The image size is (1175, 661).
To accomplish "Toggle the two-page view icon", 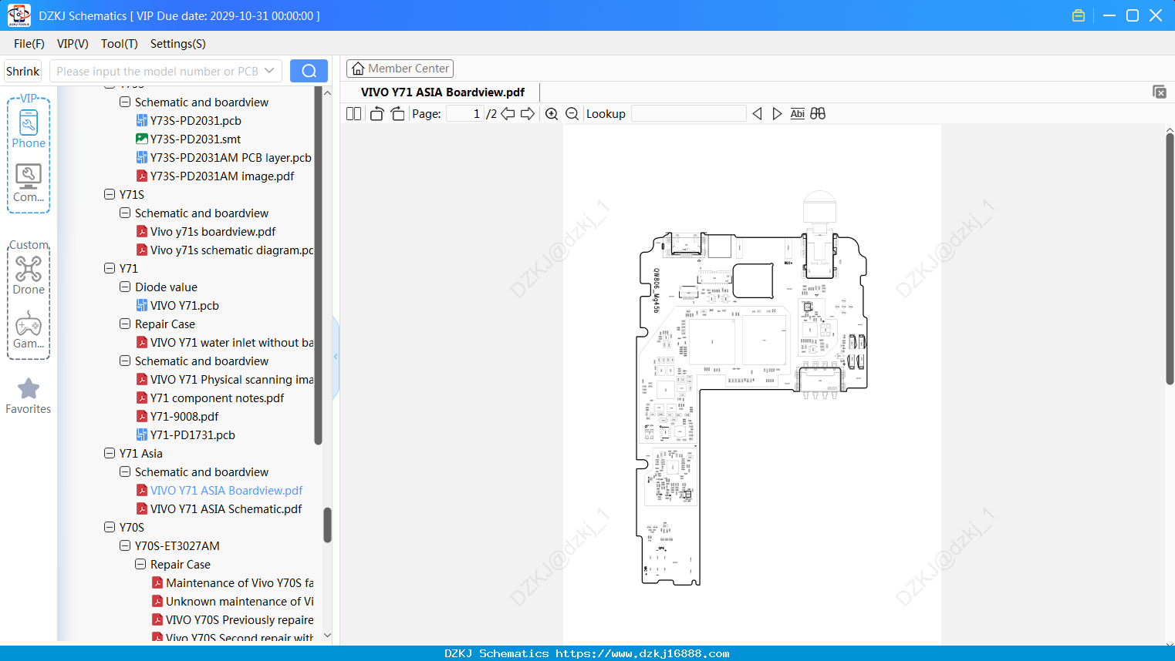I will pyautogui.click(x=353, y=114).
